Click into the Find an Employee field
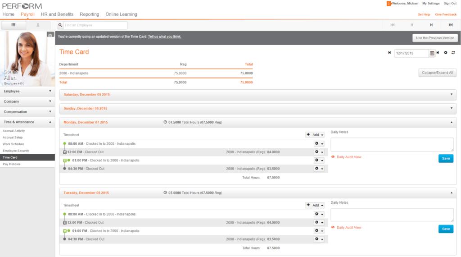Screen dimensions: 461x257 pyautogui.click(x=95, y=25)
